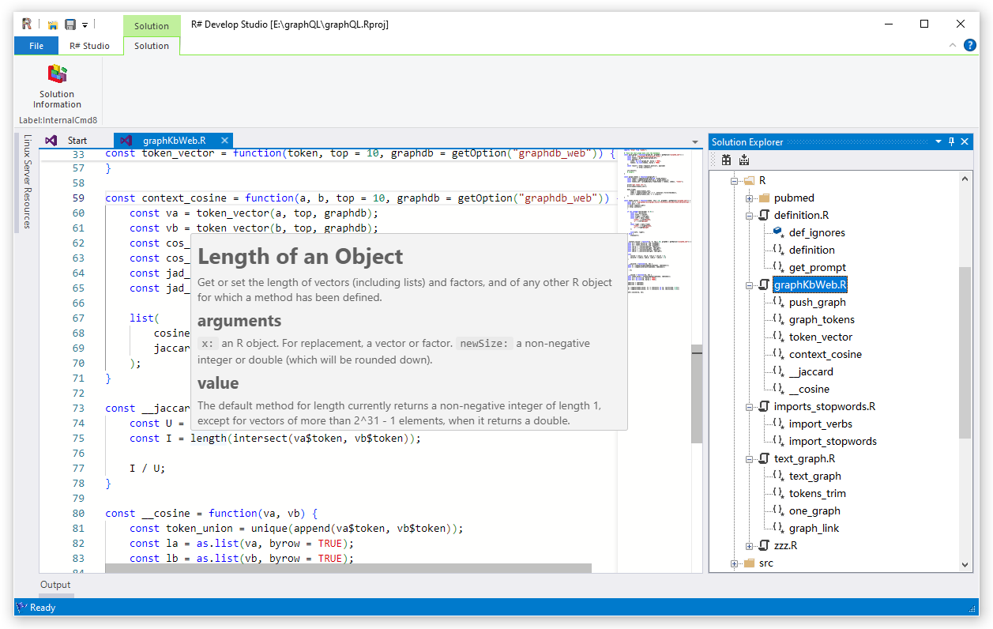This screenshot has height=629, width=993.
Task: Close the Solution Explorer panel
Action: [x=965, y=141]
